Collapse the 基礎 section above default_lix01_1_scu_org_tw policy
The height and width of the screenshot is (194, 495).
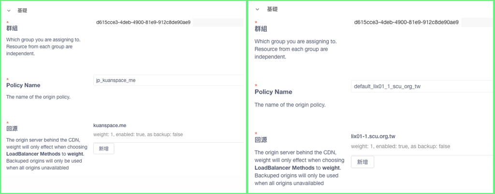point(257,9)
